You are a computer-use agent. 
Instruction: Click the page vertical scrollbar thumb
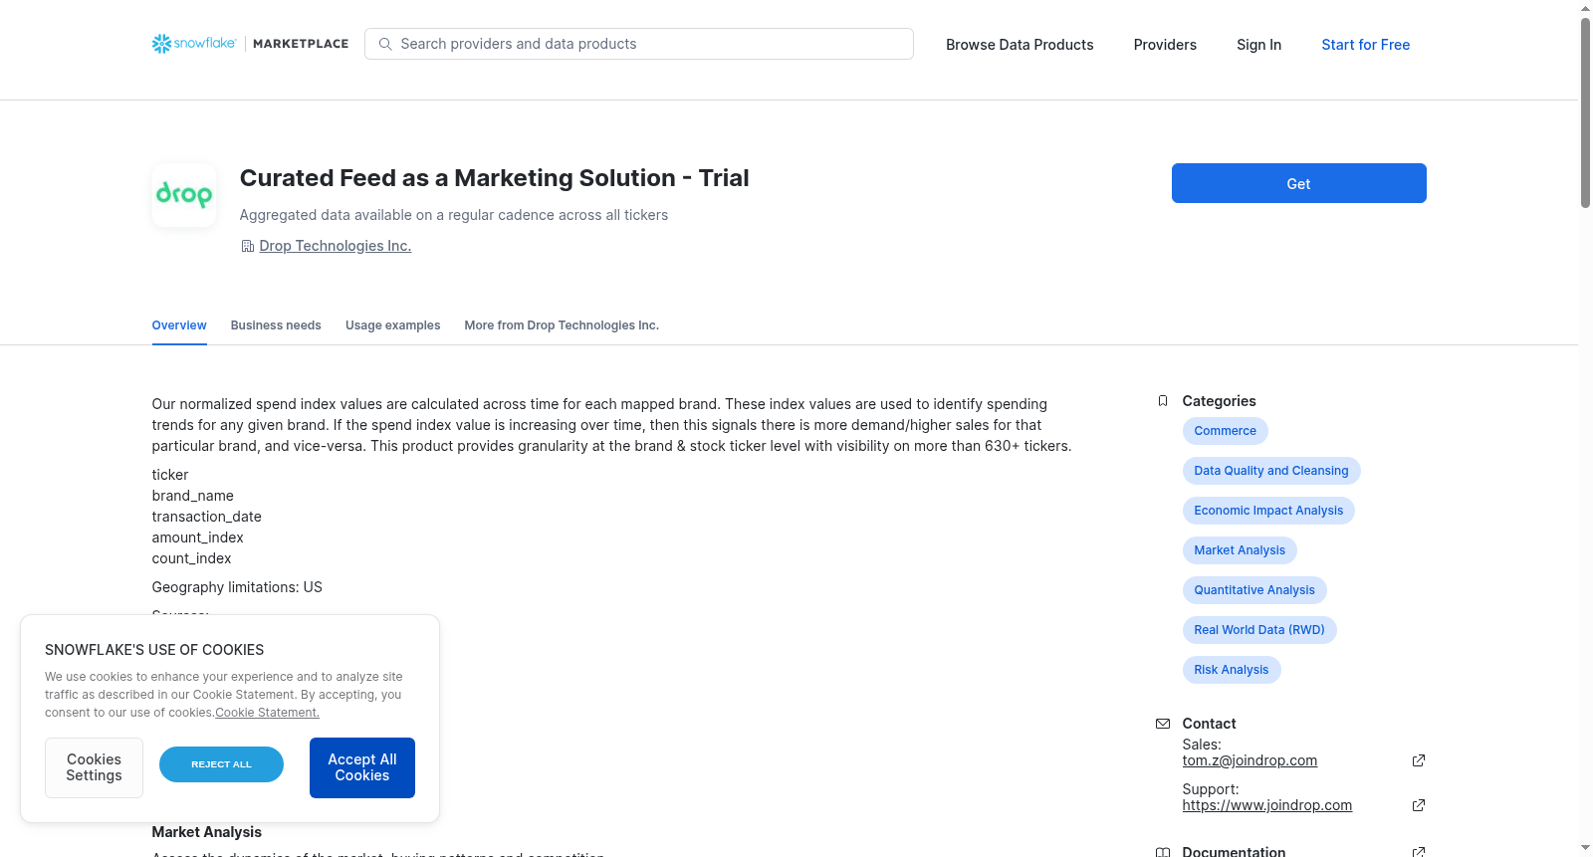[1585, 112]
